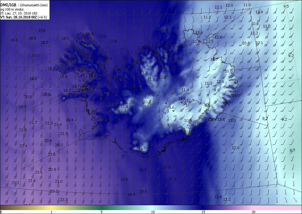The height and width of the screenshot is (214, 302).
Task: Click the map value 10.7
Action: tap(191, 101)
